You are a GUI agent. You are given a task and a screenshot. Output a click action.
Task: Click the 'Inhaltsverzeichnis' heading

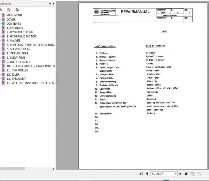[x=105, y=46]
